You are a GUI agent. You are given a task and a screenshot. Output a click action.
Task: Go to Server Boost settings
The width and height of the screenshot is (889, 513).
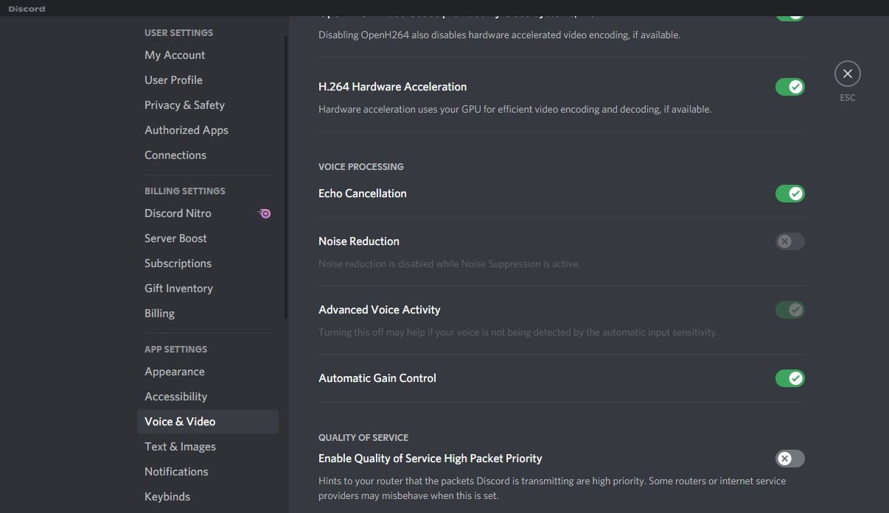(175, 238)
